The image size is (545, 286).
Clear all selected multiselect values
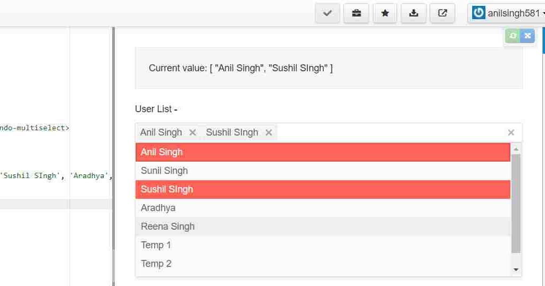coord(511,132)
